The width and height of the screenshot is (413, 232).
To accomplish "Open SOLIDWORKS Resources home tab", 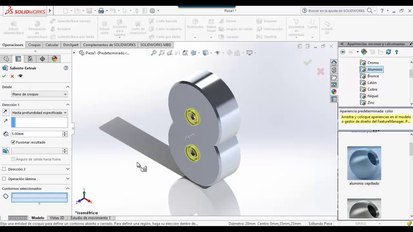I will [x=334, y=63].
